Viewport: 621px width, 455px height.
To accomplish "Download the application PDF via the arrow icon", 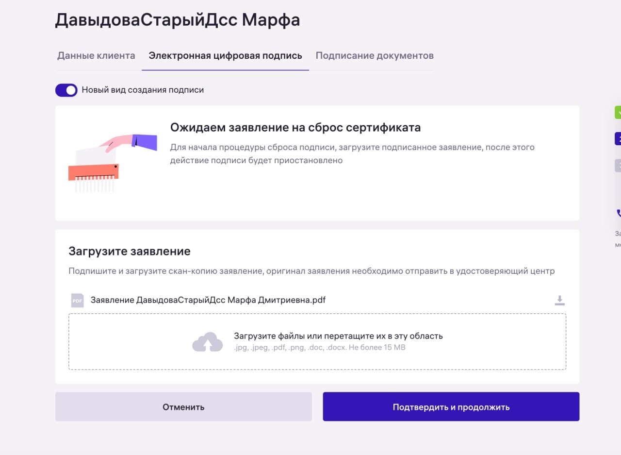I will pos(559,301).
